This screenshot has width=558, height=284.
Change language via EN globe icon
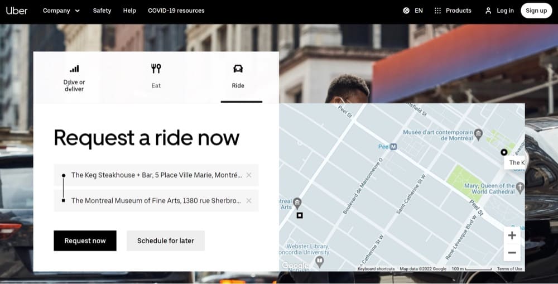(413, 11)
